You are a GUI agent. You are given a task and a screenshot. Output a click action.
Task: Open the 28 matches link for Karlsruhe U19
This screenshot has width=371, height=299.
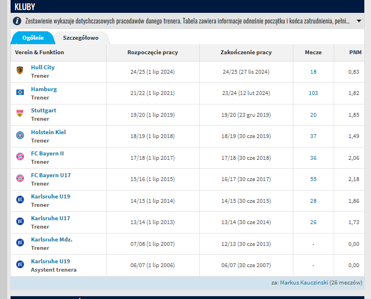314,201
